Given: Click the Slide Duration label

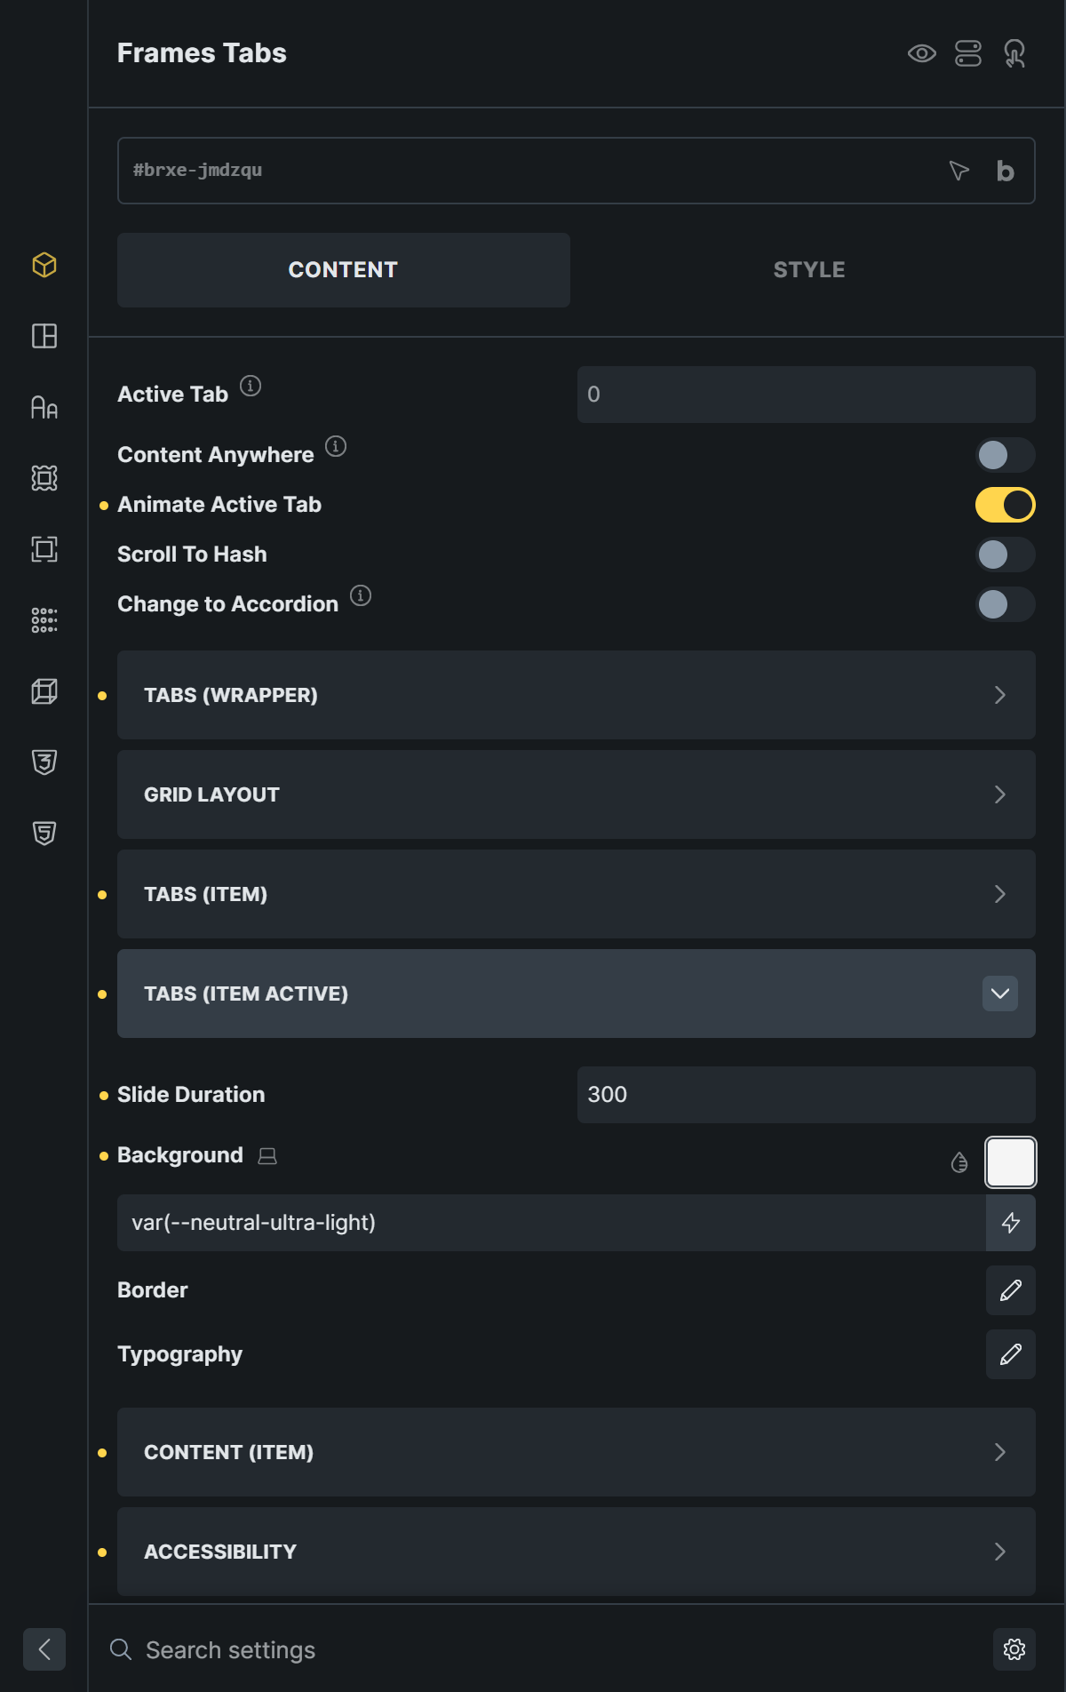Looking at the screenshot, I should point(191,1095).
